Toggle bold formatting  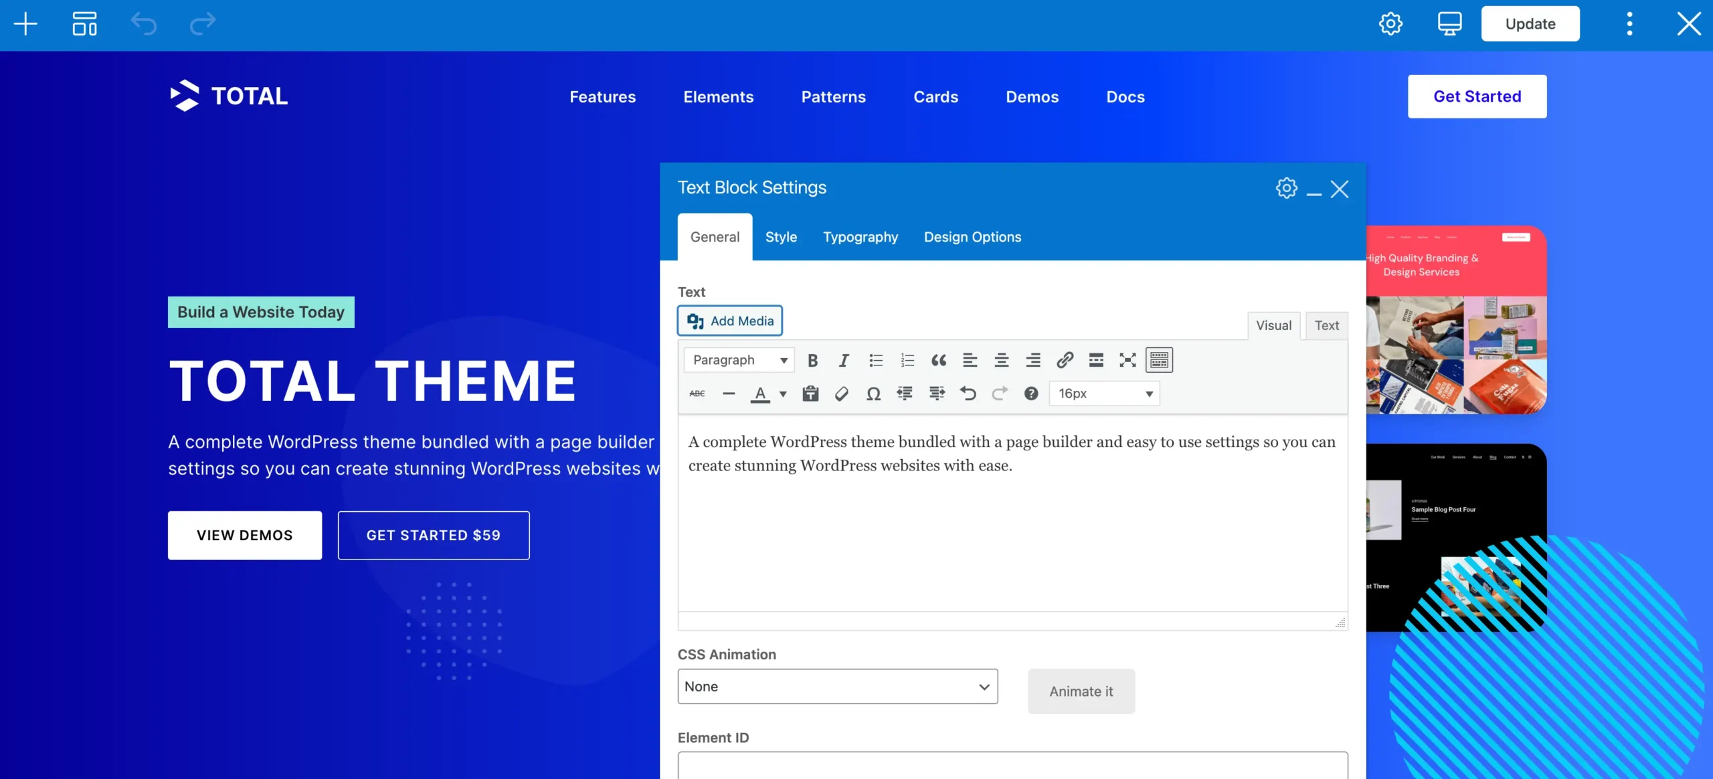coord(812,361)
